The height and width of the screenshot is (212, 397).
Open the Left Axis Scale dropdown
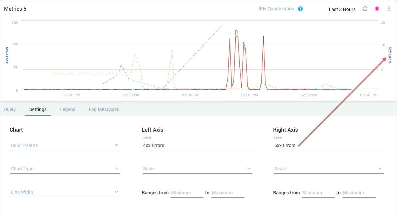[197, 169]
